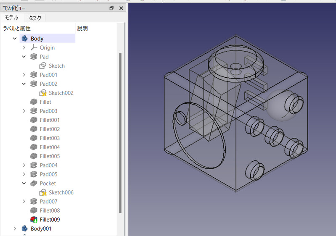Select the Pad002 label

coord(49,84)
